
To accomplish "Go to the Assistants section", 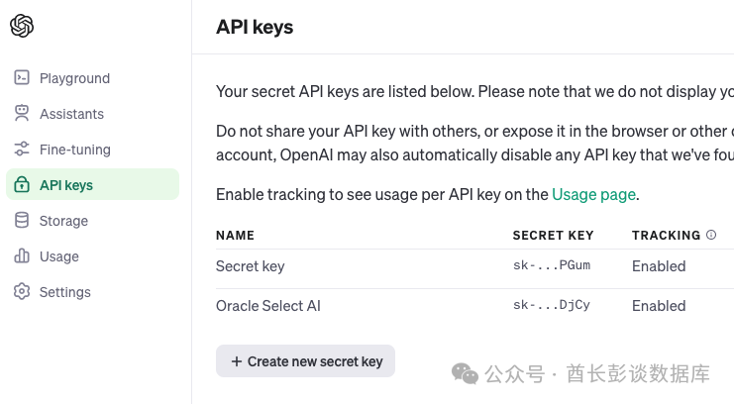I will tap(71, 114).
